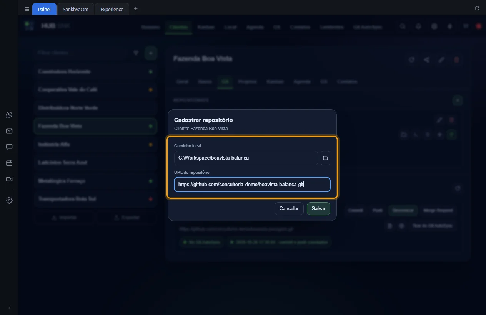Save the repository with Salvar
The width and height of the screenshot is (486, 315).
318,209
